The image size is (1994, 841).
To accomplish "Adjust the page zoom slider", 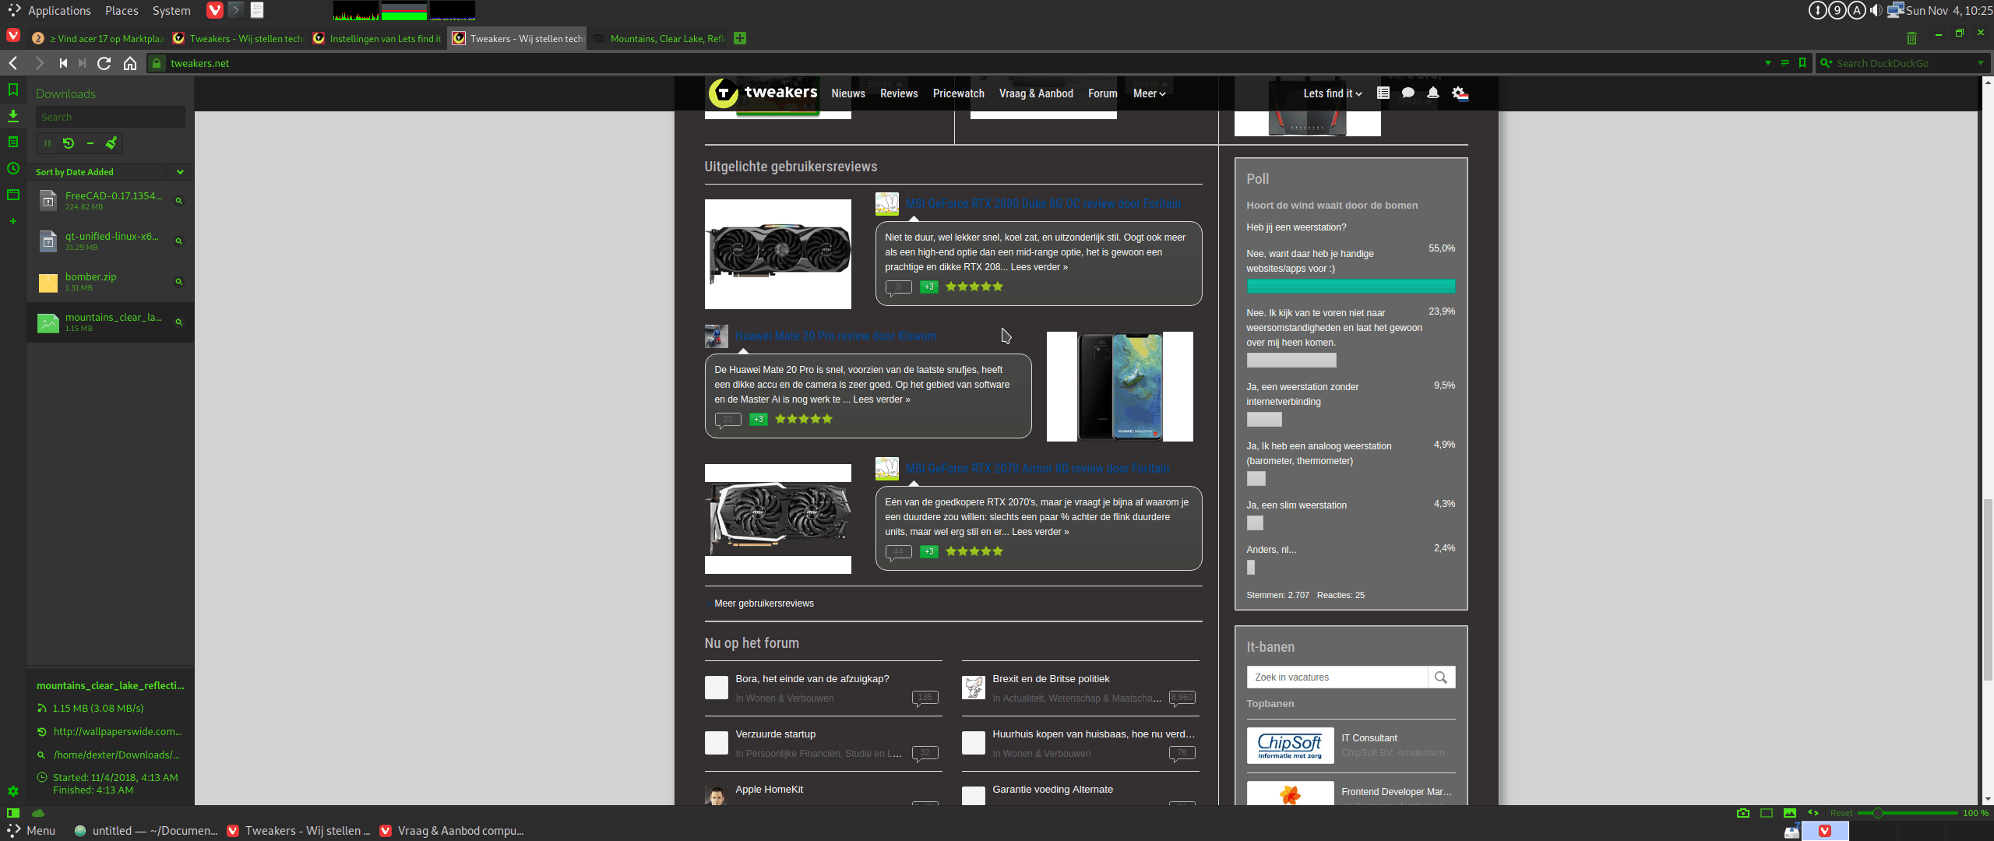I will pyautogui.click(x=1877, y=813).
